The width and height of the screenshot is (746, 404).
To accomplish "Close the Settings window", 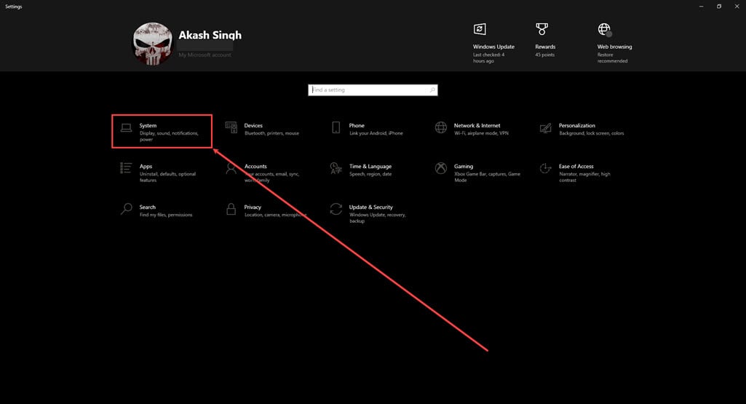I will (x=737, y=6).
